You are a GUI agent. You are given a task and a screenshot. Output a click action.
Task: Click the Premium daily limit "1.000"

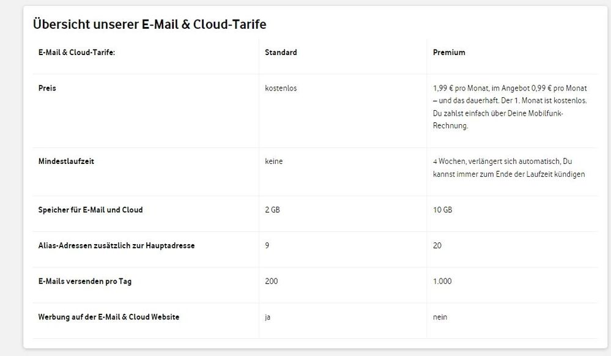442,281
